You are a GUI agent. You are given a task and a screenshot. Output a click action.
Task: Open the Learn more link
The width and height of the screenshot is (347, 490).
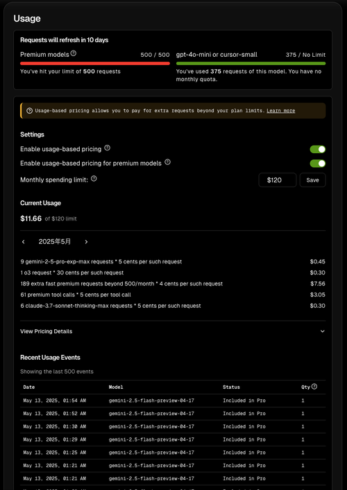[x=280, y=111]
